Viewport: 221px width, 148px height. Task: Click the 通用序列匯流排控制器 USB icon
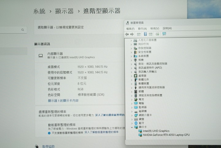click(x=136, y=88)
